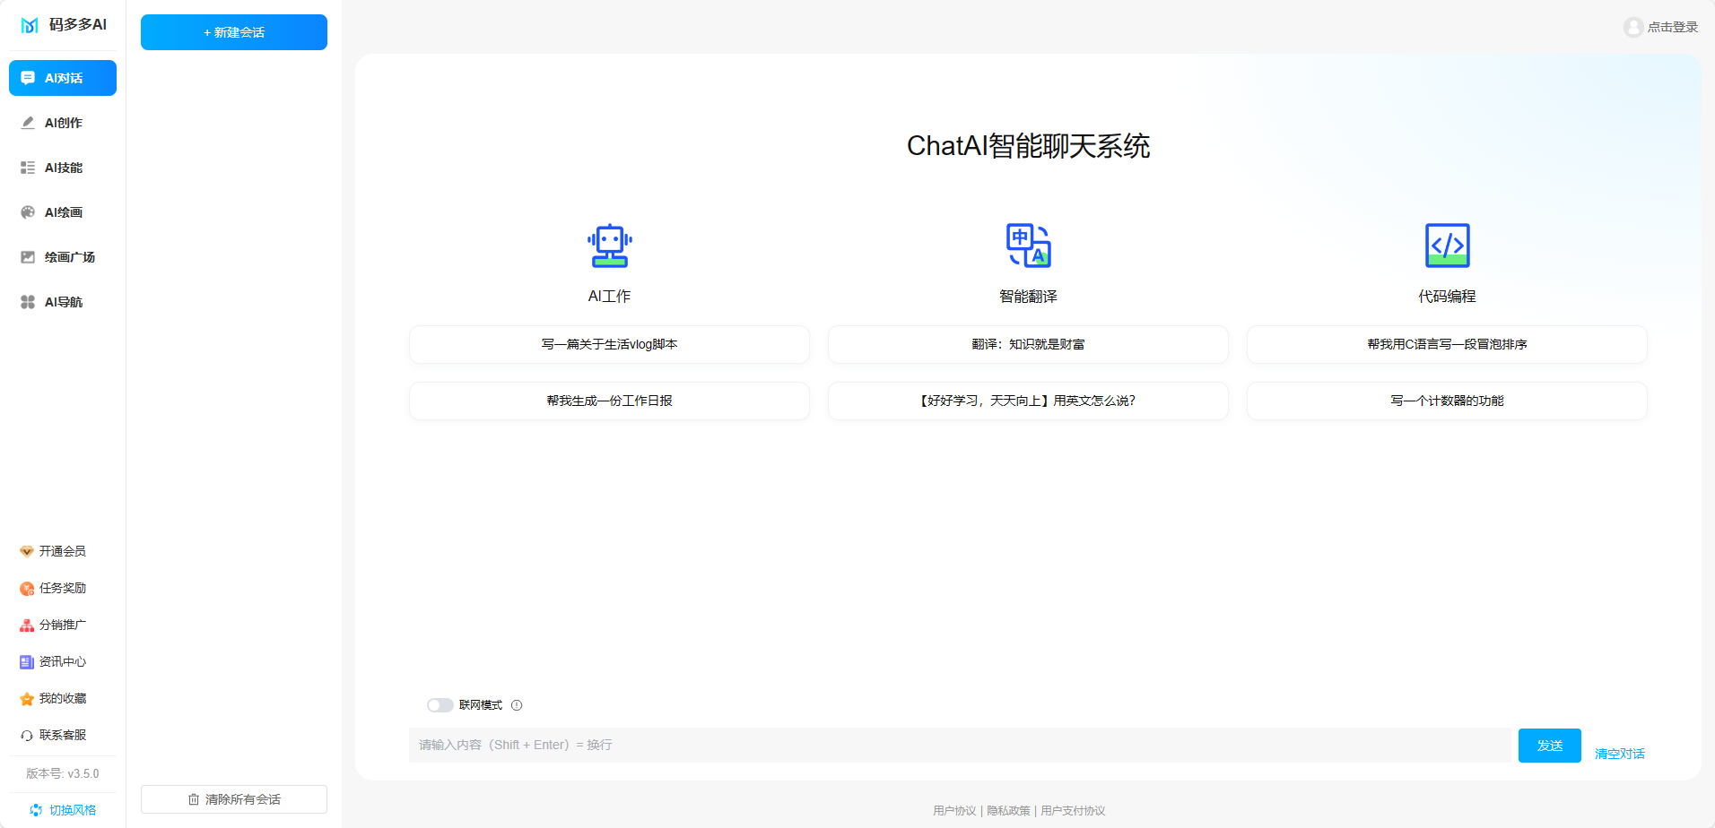Choose prompt 帮我生成一份工作日报
1715x828 pixels.
610,401
